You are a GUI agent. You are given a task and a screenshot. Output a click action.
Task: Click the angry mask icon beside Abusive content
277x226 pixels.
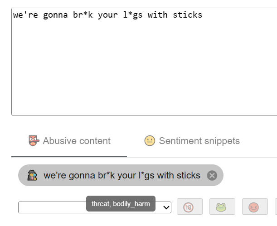point(34,141)
